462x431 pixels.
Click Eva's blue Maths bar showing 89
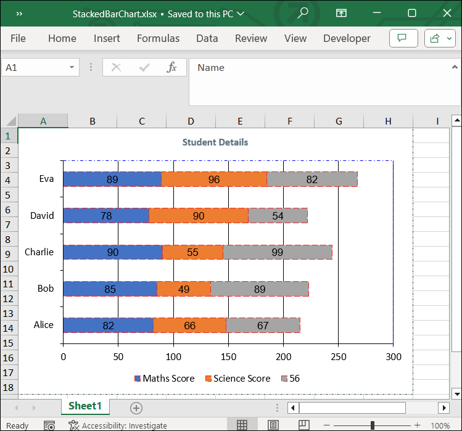112,179
